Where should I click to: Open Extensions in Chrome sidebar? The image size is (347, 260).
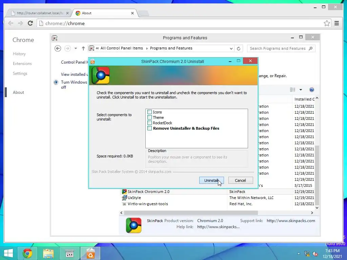point(22,64)
